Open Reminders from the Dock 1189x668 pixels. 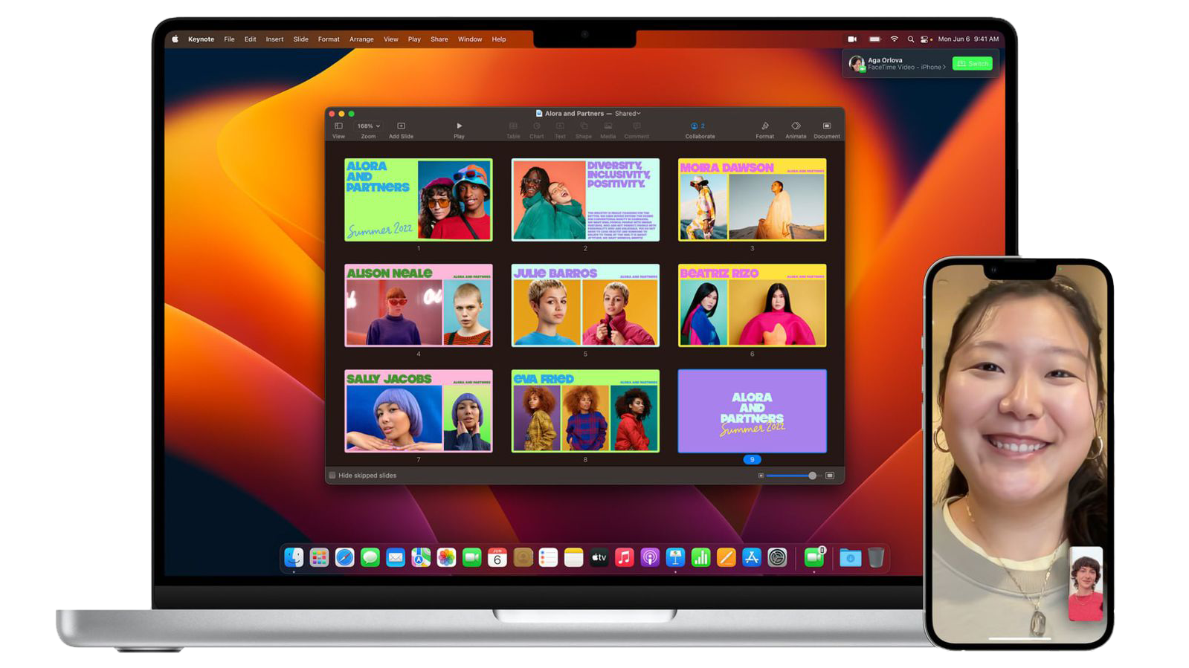coord(548,557)
